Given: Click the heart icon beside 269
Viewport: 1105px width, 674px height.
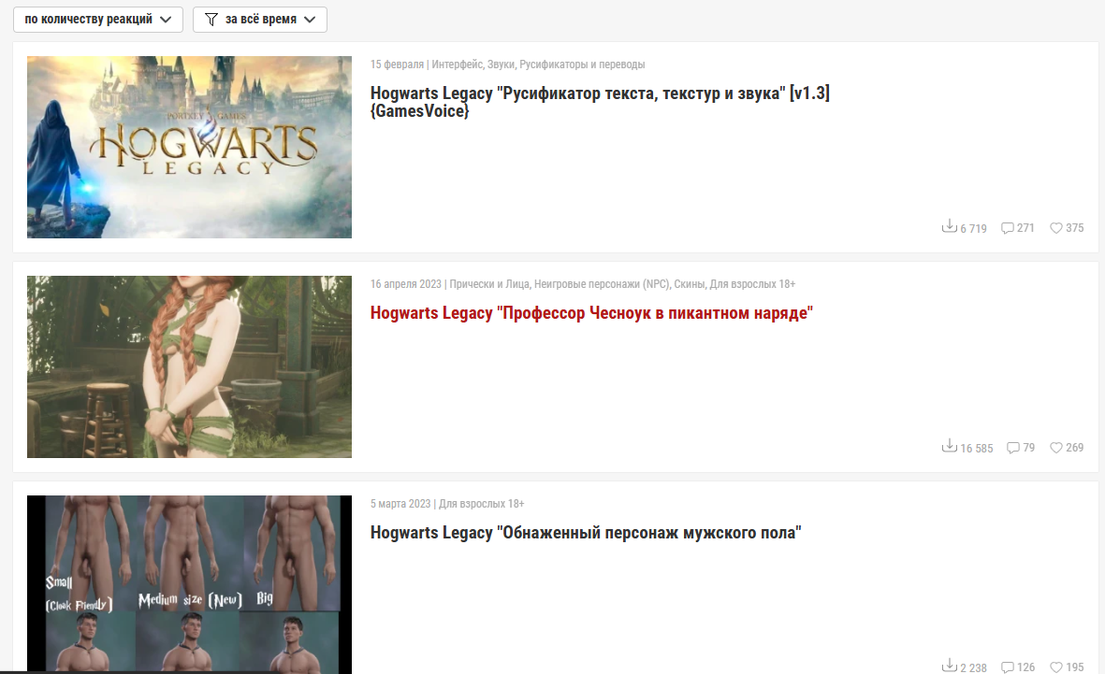Looking at the screenshot, I should pos(1055,448).
